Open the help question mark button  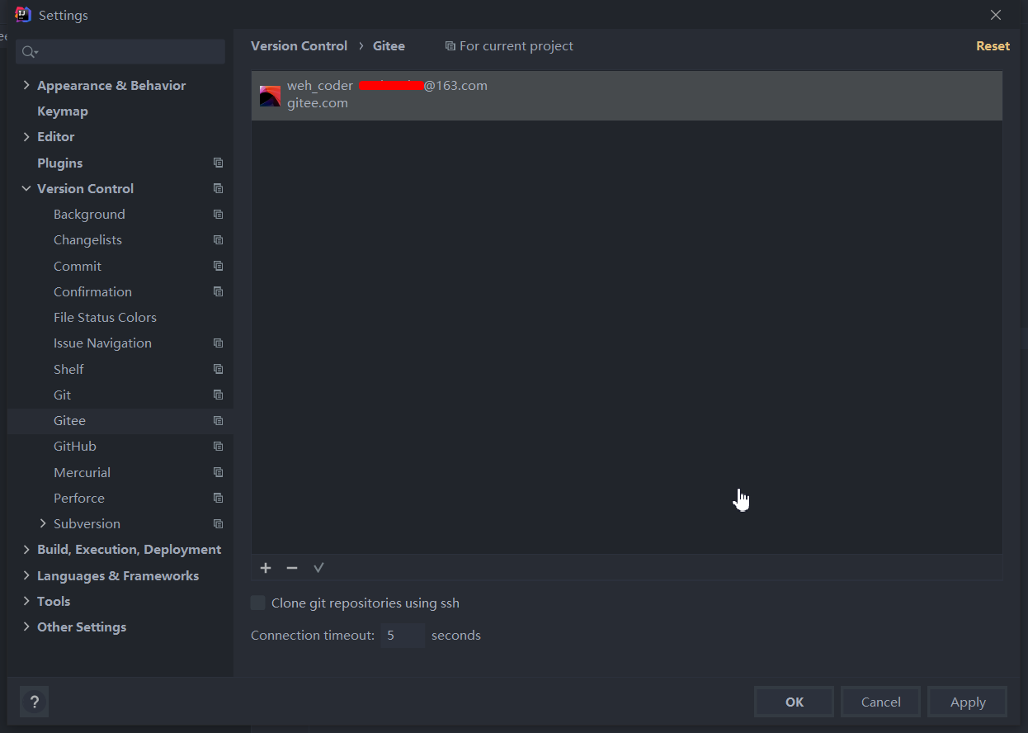[35, 702]
